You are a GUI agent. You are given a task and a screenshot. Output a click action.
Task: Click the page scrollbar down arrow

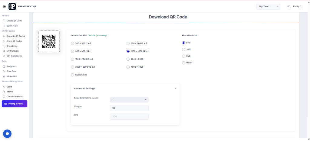click(x=308, y=139)
